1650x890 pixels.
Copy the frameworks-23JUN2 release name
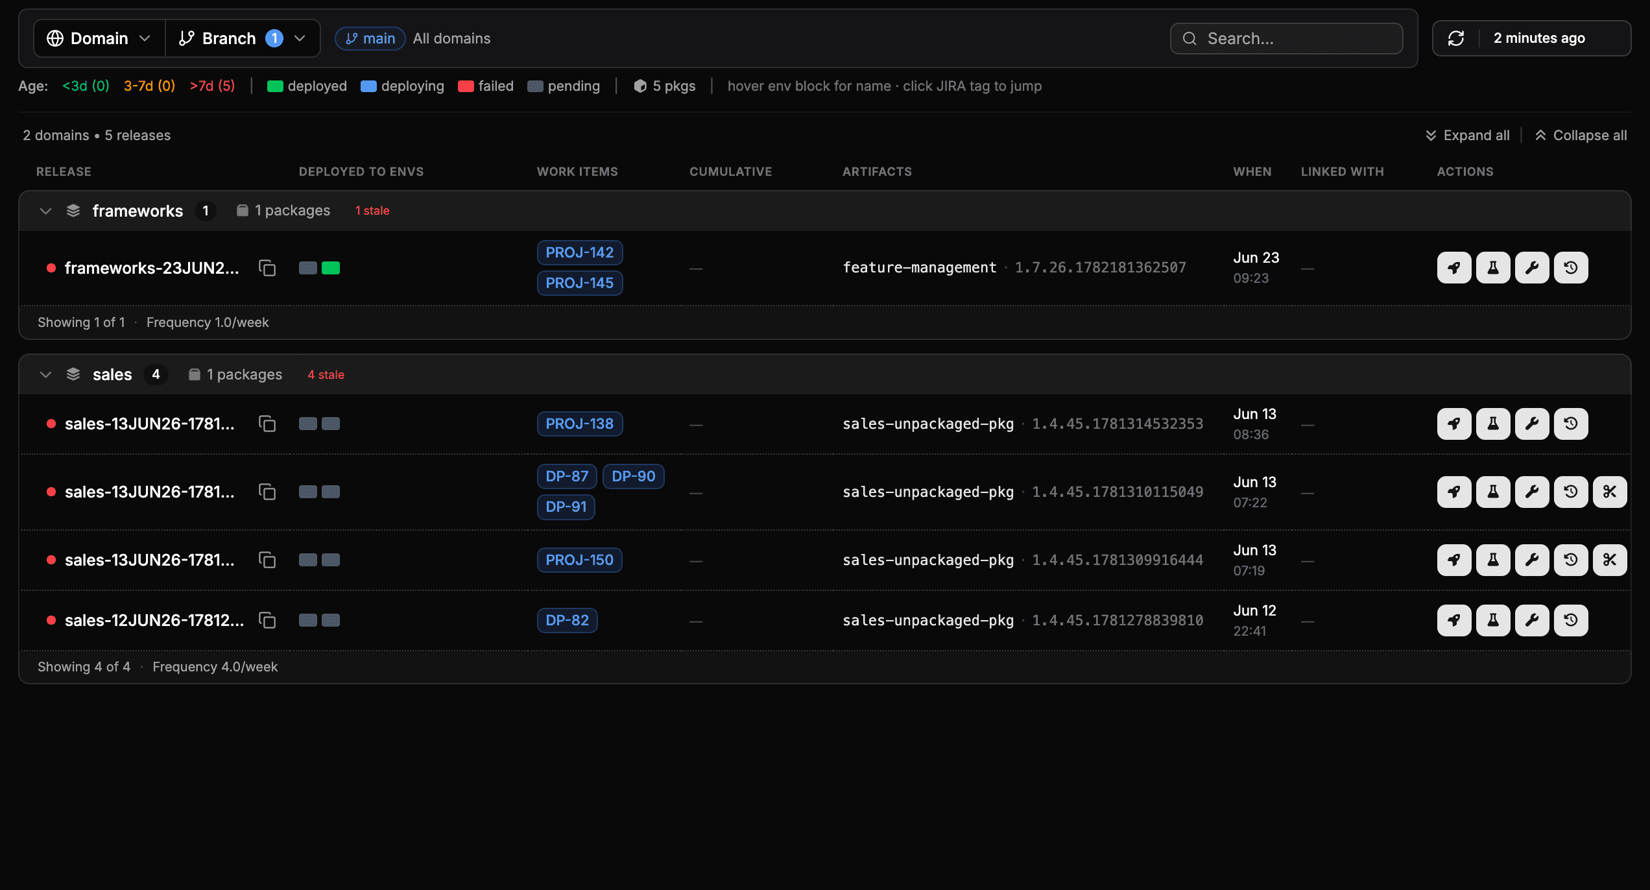[x=267, y=268]
